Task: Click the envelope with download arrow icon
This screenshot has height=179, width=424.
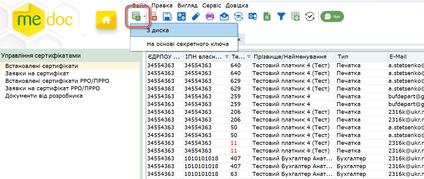Action: 224,16
